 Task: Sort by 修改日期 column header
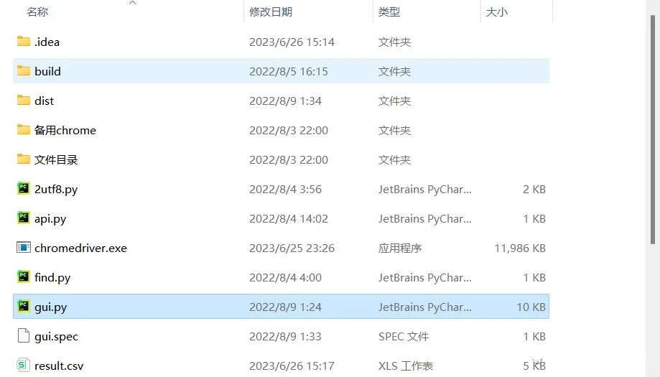[271, 12]
